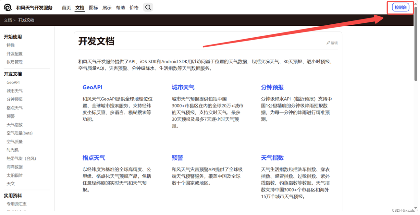
Task: Select 预警 in the sidebar
Action: pos(11,116)
